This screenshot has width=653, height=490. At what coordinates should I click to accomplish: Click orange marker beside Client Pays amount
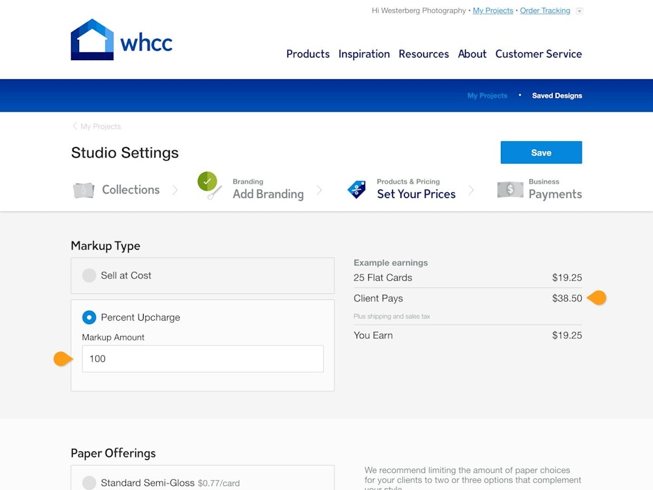pyautogui.click(x=597, y=298)
